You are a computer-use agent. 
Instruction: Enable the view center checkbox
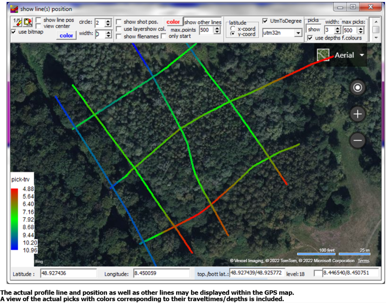(x=38, y=26)
